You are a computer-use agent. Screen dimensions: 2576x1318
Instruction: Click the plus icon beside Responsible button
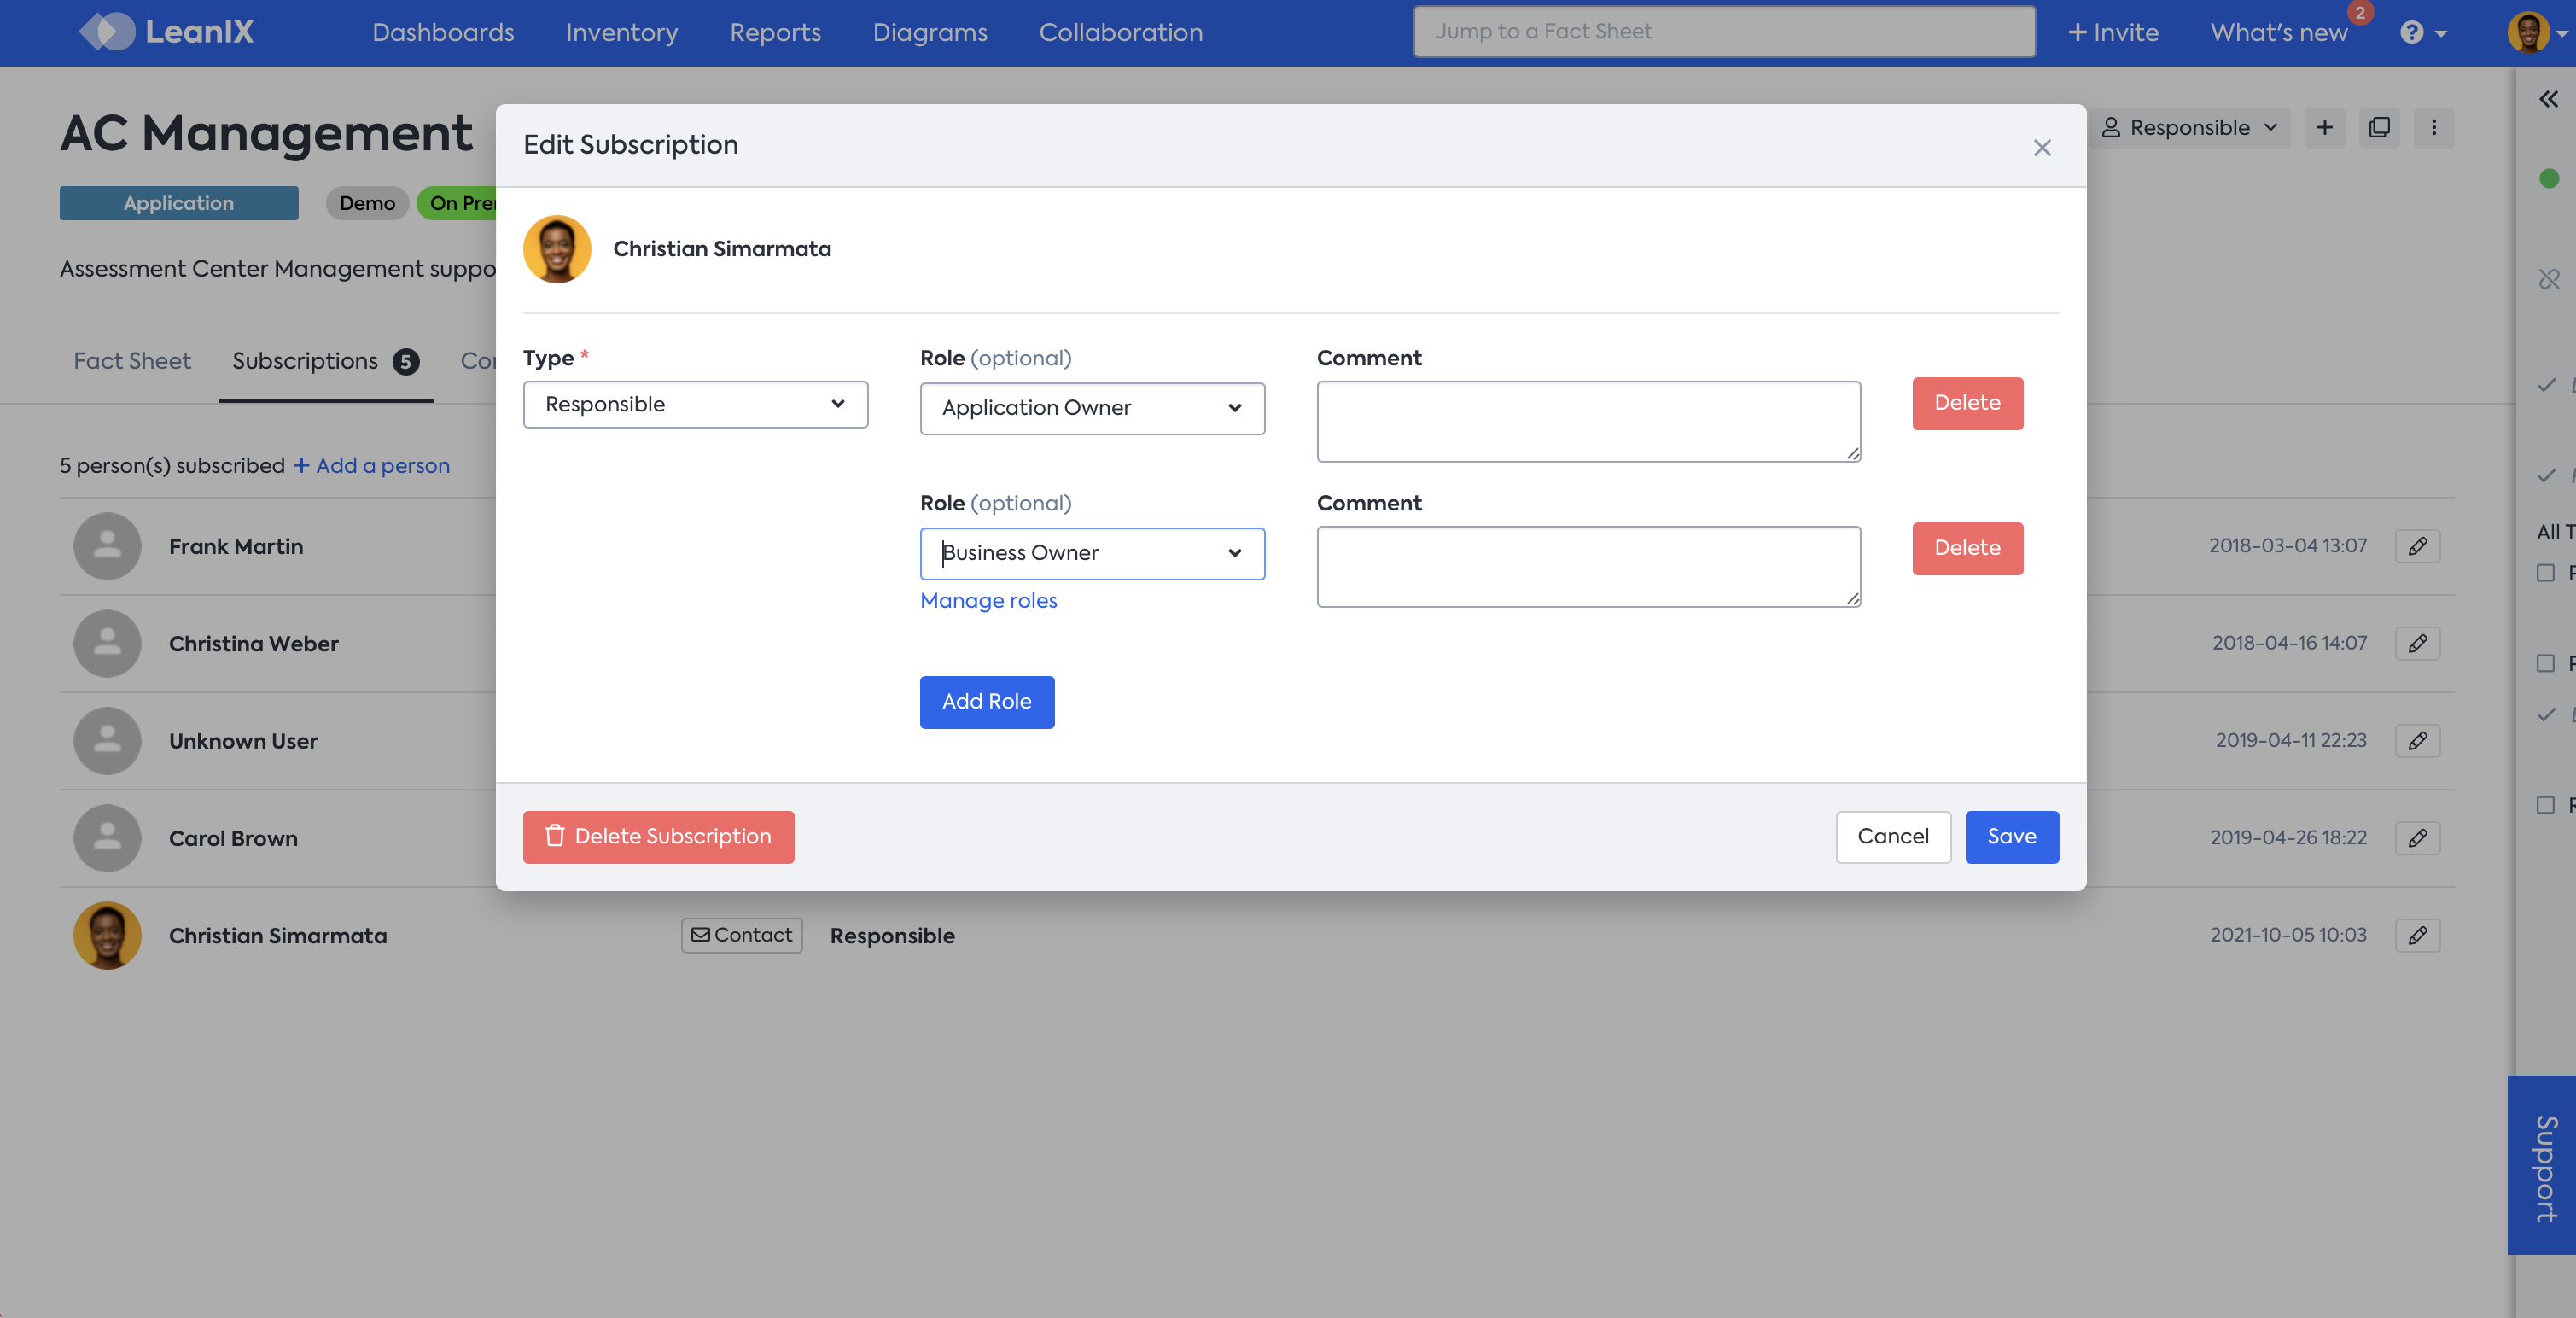pos(2324,128)
